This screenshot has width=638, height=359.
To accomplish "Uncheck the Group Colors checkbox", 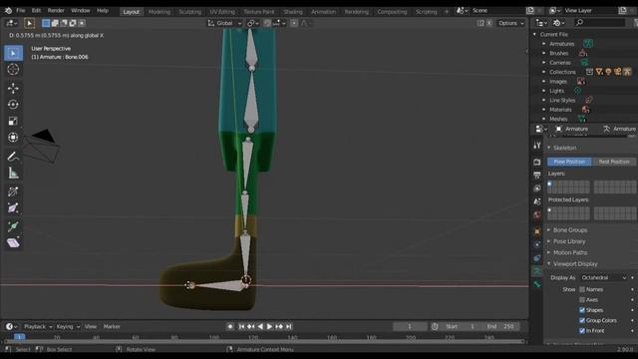I will pyautogui.click(x=582, y=320).
